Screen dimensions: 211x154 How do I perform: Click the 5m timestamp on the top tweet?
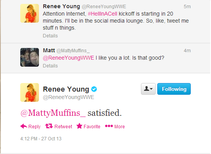coord(187,7)
